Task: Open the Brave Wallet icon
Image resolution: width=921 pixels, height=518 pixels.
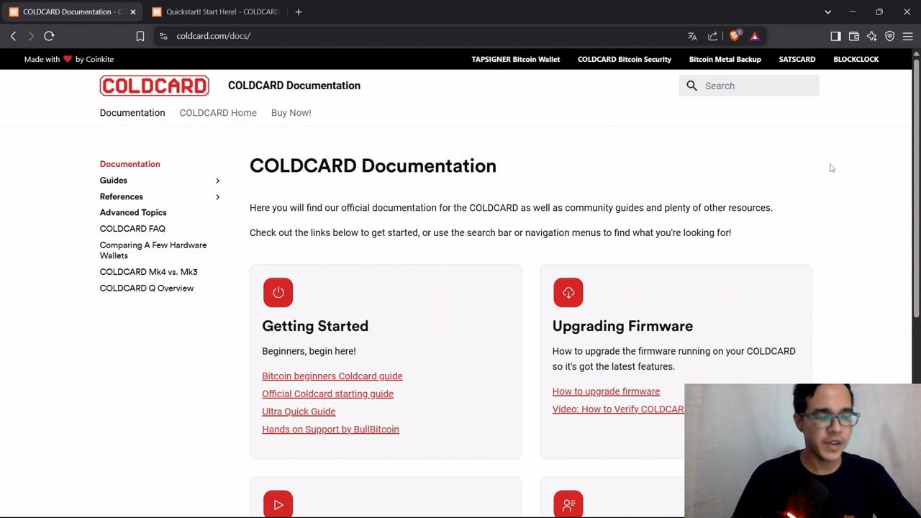Action: point(854,36)
